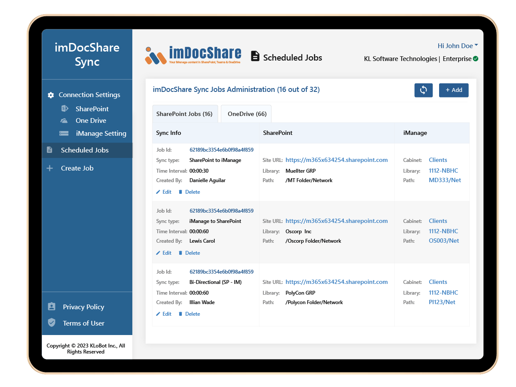Viewport: 516px width, 387px height.
Task: Refresh the sync jobs list
Action: click(424, 90)
